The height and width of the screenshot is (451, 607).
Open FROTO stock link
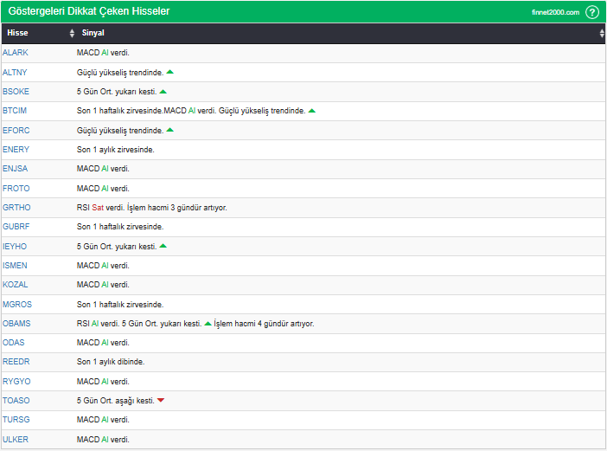pyautogui.click(x=16, y=189)
